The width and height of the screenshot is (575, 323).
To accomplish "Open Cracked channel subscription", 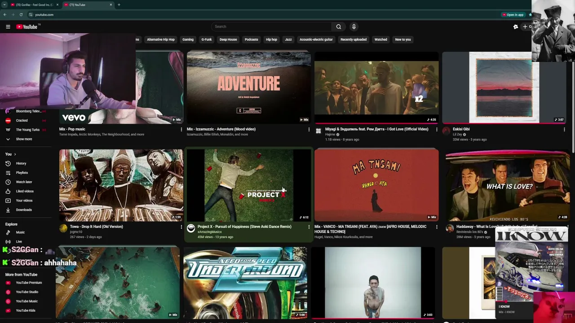I will click(x=22, y=121).
